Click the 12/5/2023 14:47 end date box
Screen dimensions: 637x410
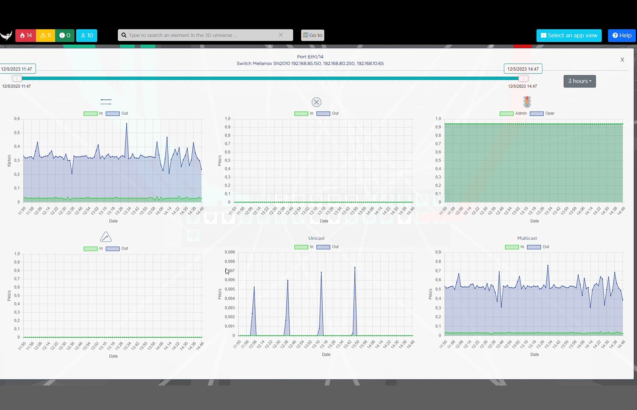tap(523, 69)
